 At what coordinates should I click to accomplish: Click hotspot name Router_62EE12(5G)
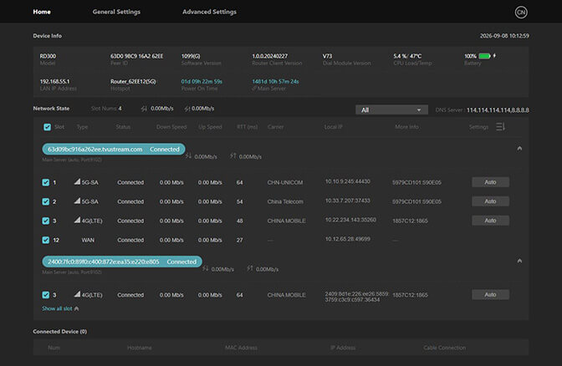133,81
